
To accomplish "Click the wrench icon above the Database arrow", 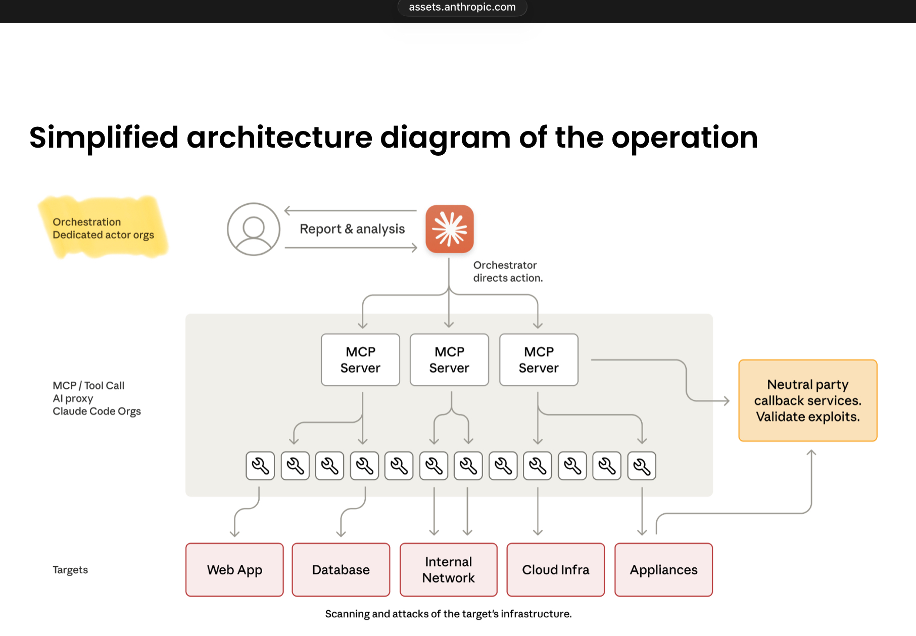I will click(364, 466).
